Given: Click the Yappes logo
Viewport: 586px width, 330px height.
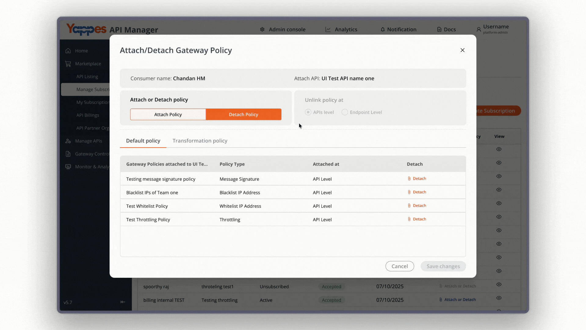Looking at the screenshot, I should pyautogui.click(x=86, y=29).
